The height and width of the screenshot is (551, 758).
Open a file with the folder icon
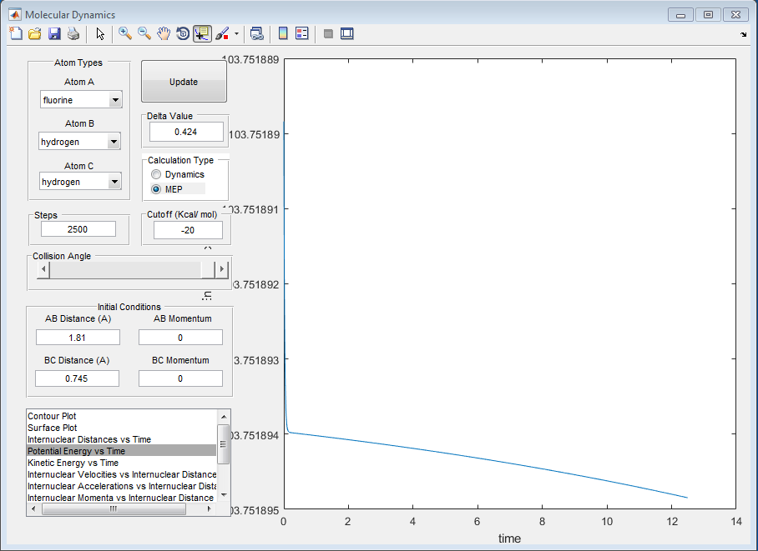tap(35, 33)
